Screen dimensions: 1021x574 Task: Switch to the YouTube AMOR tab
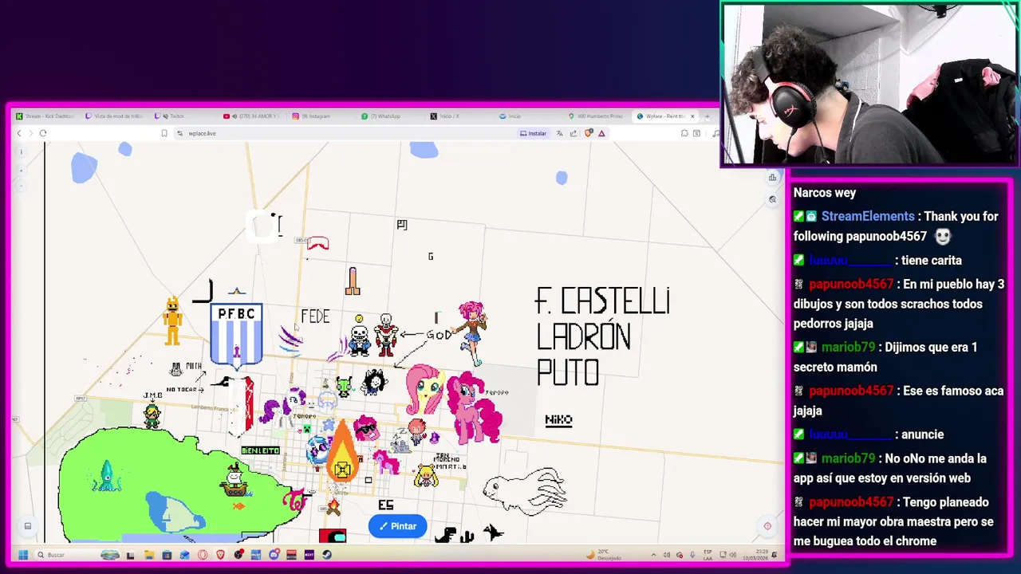[x=253, y=116]
